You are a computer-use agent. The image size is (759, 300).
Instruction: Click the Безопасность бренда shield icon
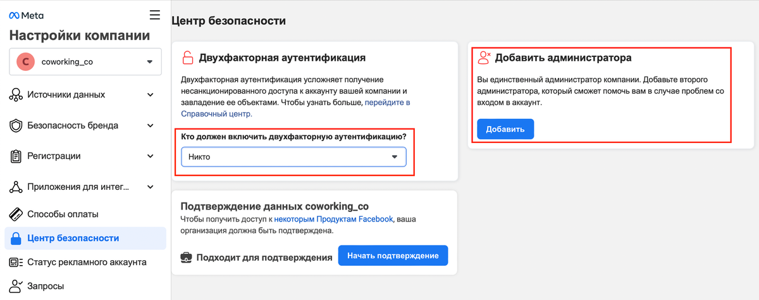[x=16, y=125]
